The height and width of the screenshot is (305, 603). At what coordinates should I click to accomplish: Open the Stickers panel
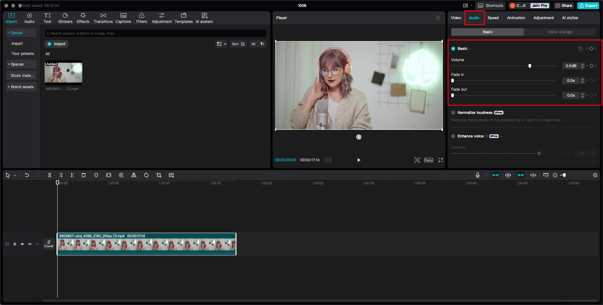coord(65,18)
